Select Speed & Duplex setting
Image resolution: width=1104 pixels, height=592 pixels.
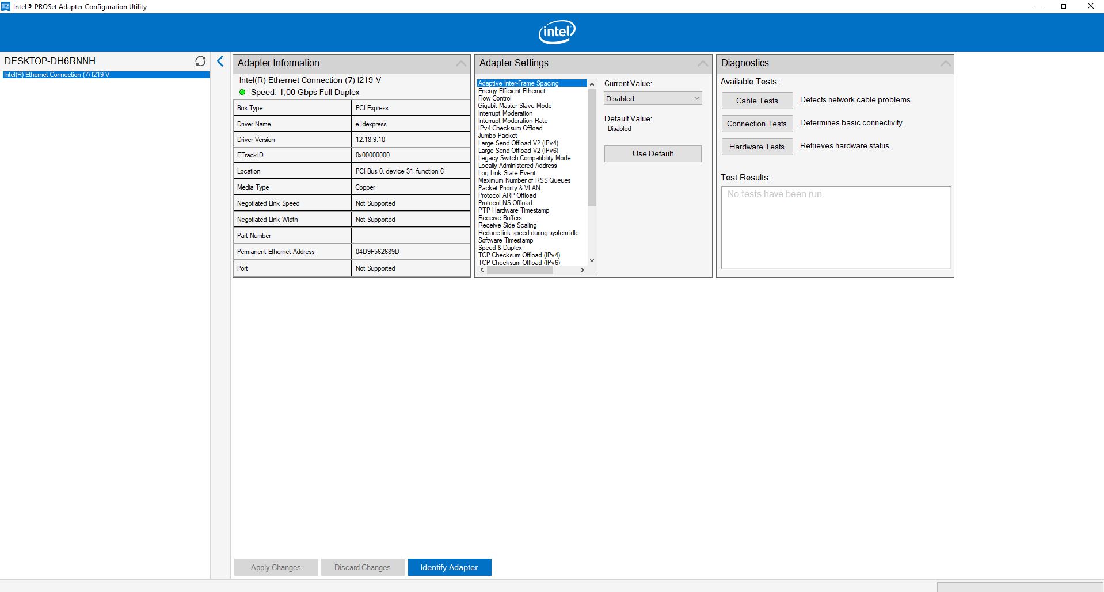[x=500, y=248]
